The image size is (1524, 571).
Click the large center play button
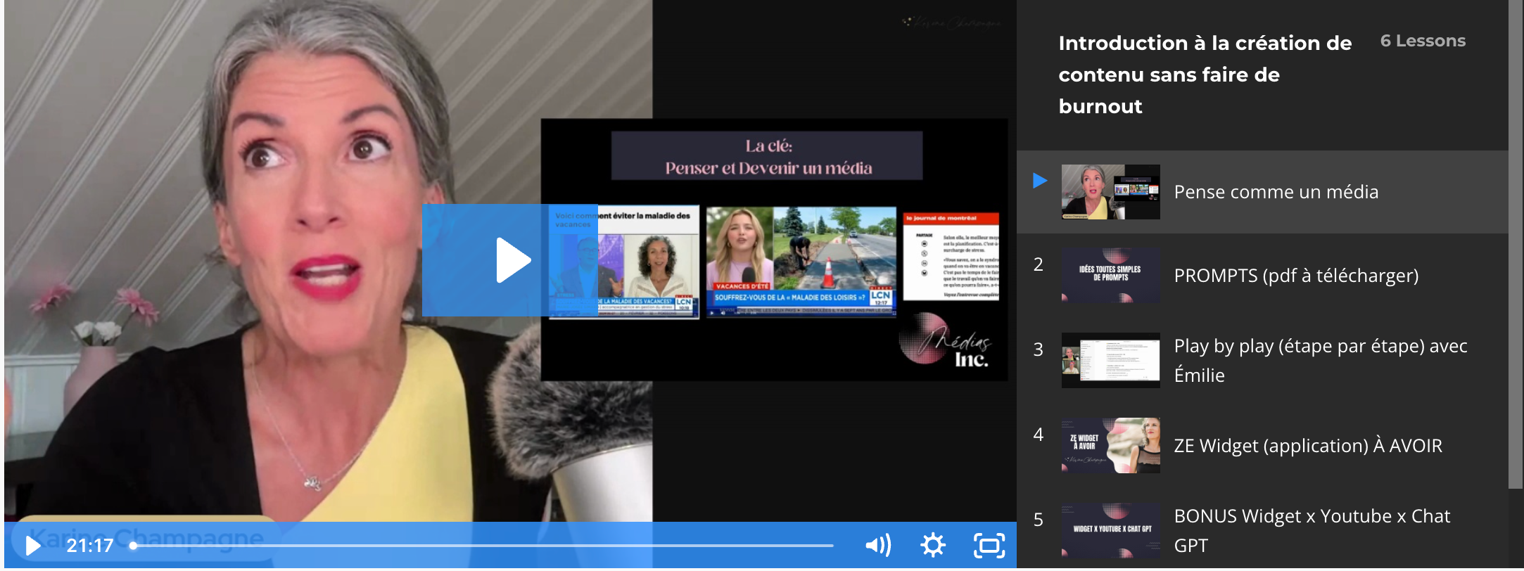point(510,259)
